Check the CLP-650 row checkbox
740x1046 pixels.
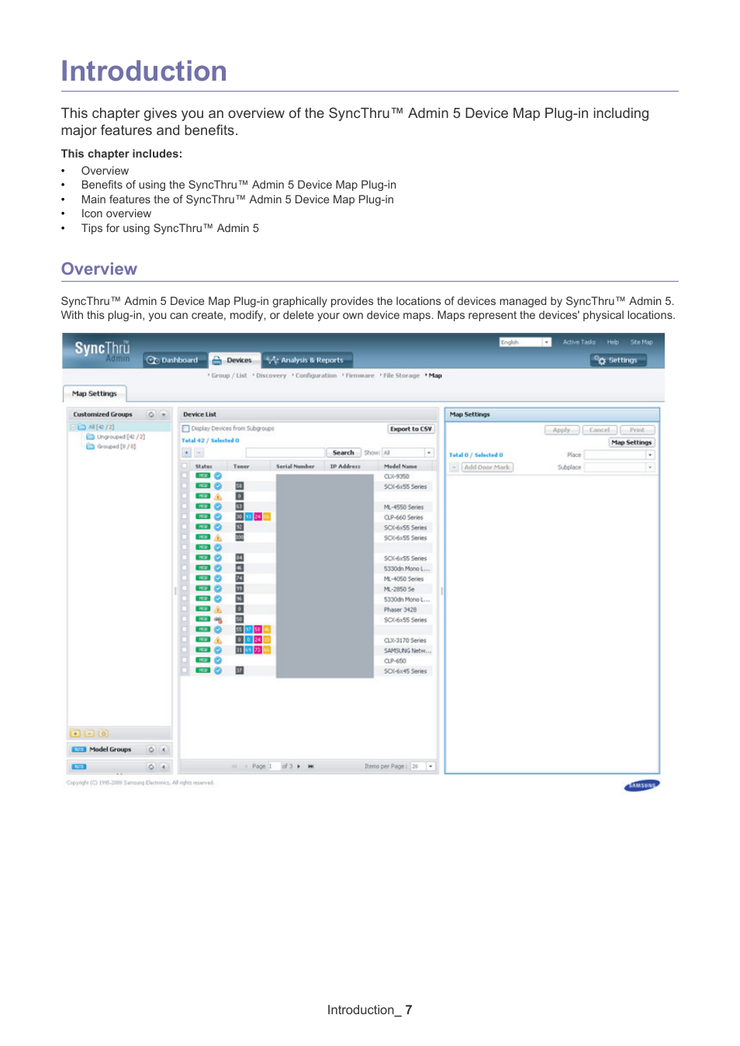pyautogui.click(x=185, y=660)
